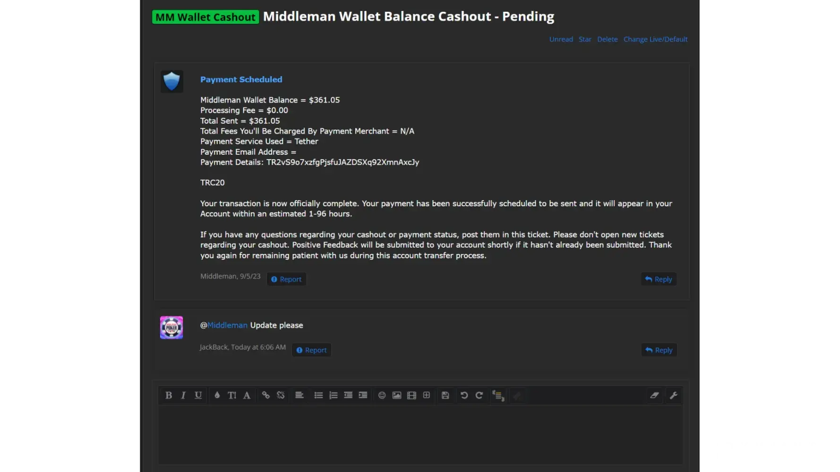The width and height of the screenshot is (840, 472).
Task: Click "Payment Service Used = Tether" line
Action: [259, 142]
